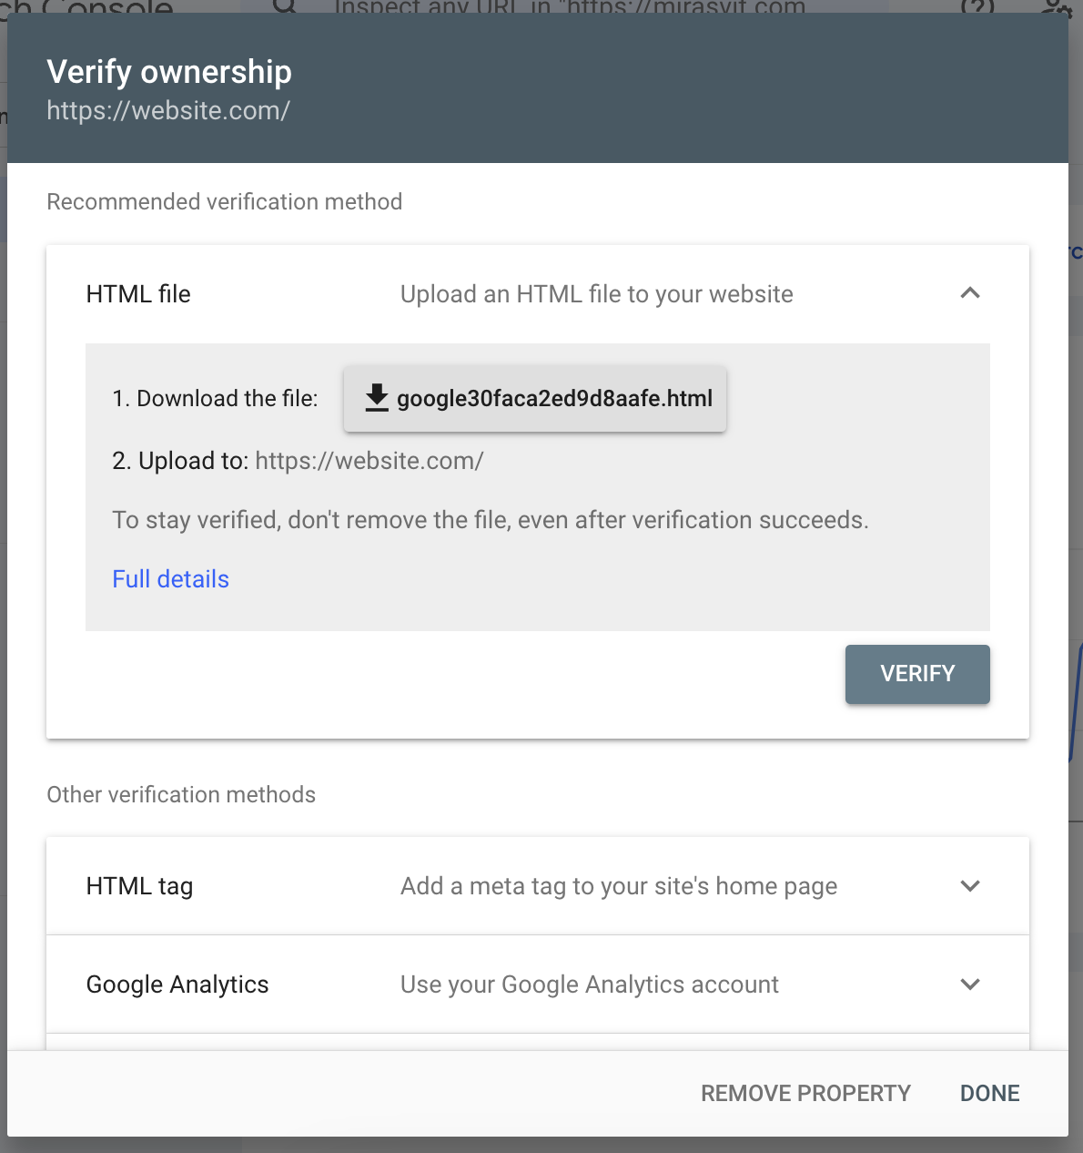Expand the HTML tag verification method
This screenshot has width=1083, height=1153.
(x=970, y=885)
